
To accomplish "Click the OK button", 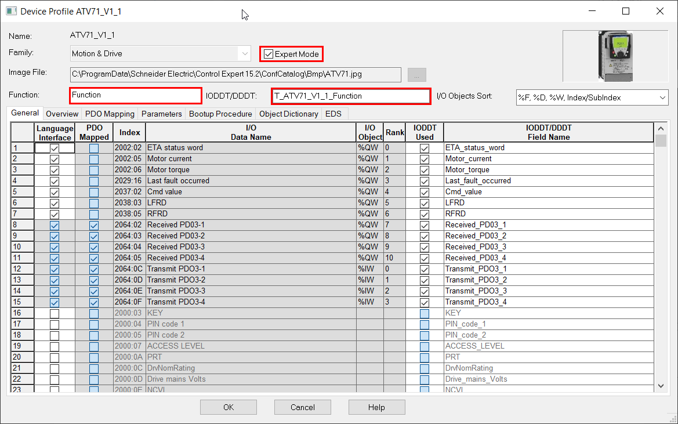I will [229, 407].
